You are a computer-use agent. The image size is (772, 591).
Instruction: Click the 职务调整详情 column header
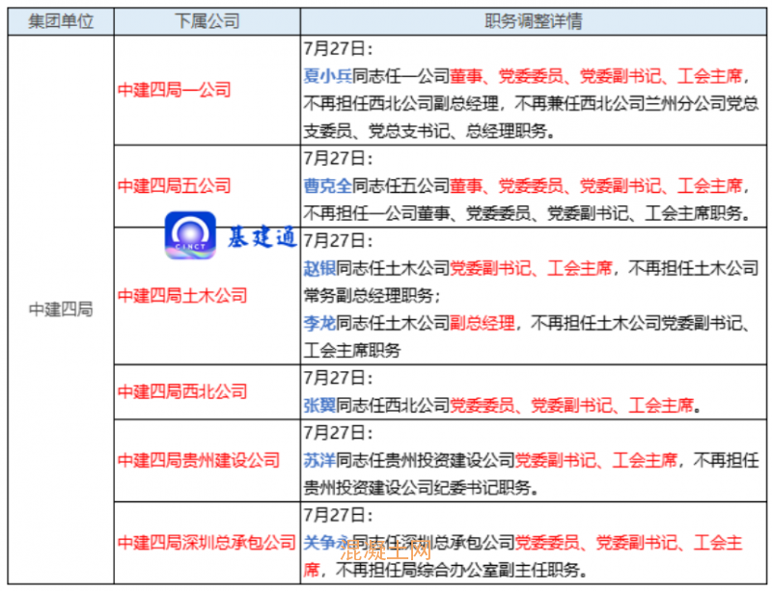pos(534,21)
